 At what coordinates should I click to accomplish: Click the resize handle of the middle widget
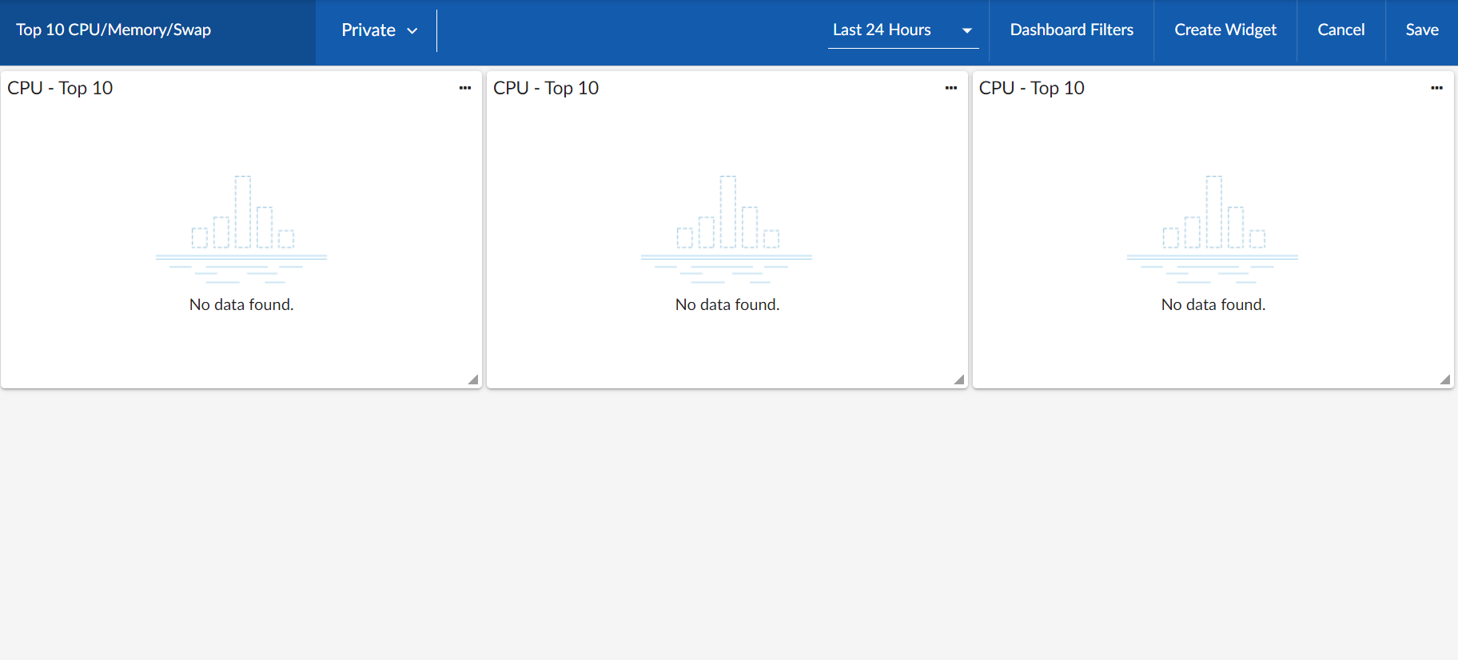(x=959, y=380)
